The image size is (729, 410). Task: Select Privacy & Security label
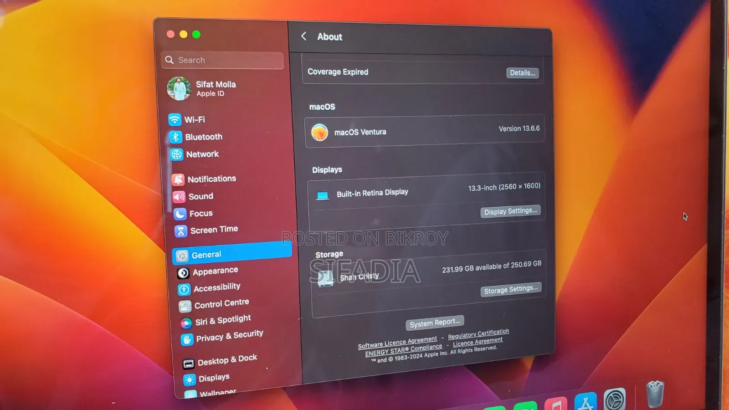click(x=230, y=336)
